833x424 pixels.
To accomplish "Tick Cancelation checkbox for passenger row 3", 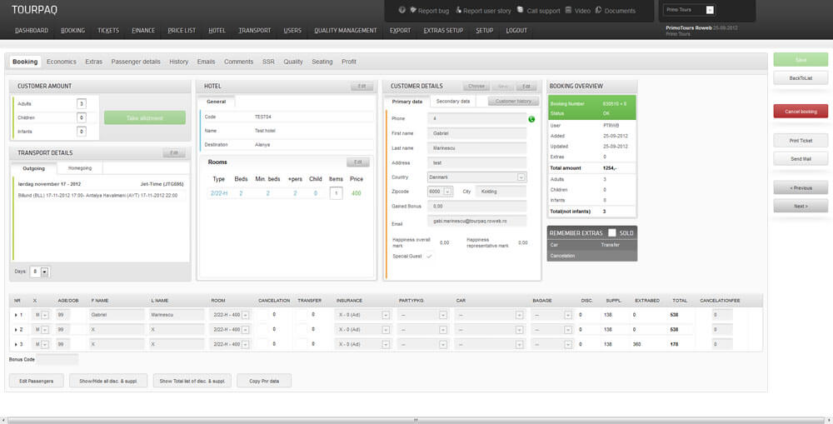I will click(263, 344).
